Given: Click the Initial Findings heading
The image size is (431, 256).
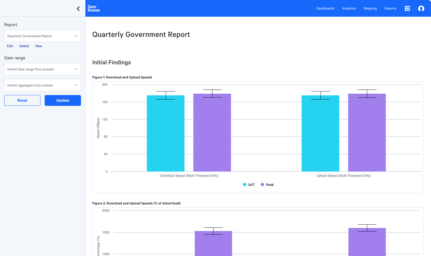Looking at the screenshot, I should point(111,62).
